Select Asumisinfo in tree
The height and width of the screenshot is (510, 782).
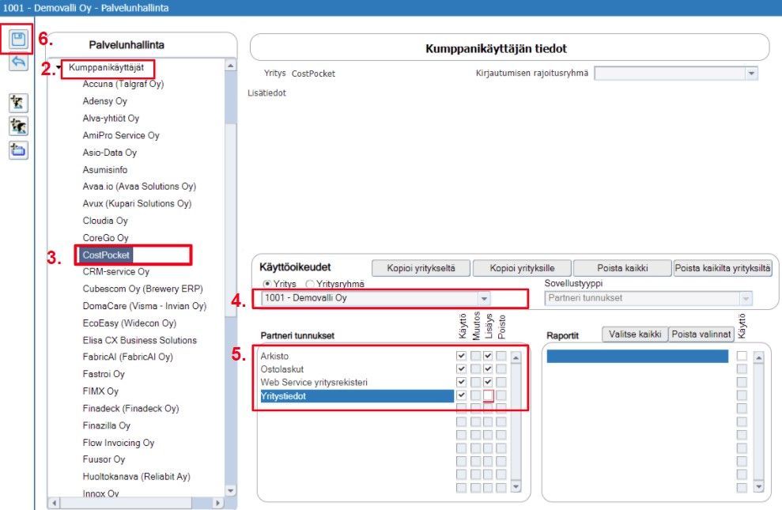[x=104, y=169]
